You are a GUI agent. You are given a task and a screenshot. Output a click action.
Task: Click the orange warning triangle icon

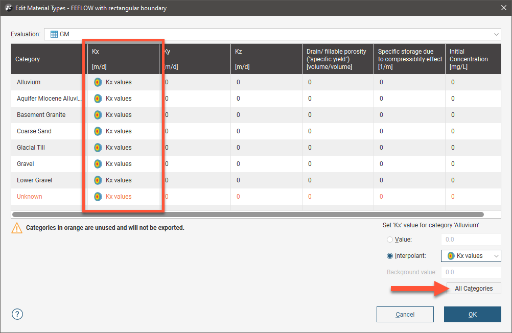(x=17, y=228)
